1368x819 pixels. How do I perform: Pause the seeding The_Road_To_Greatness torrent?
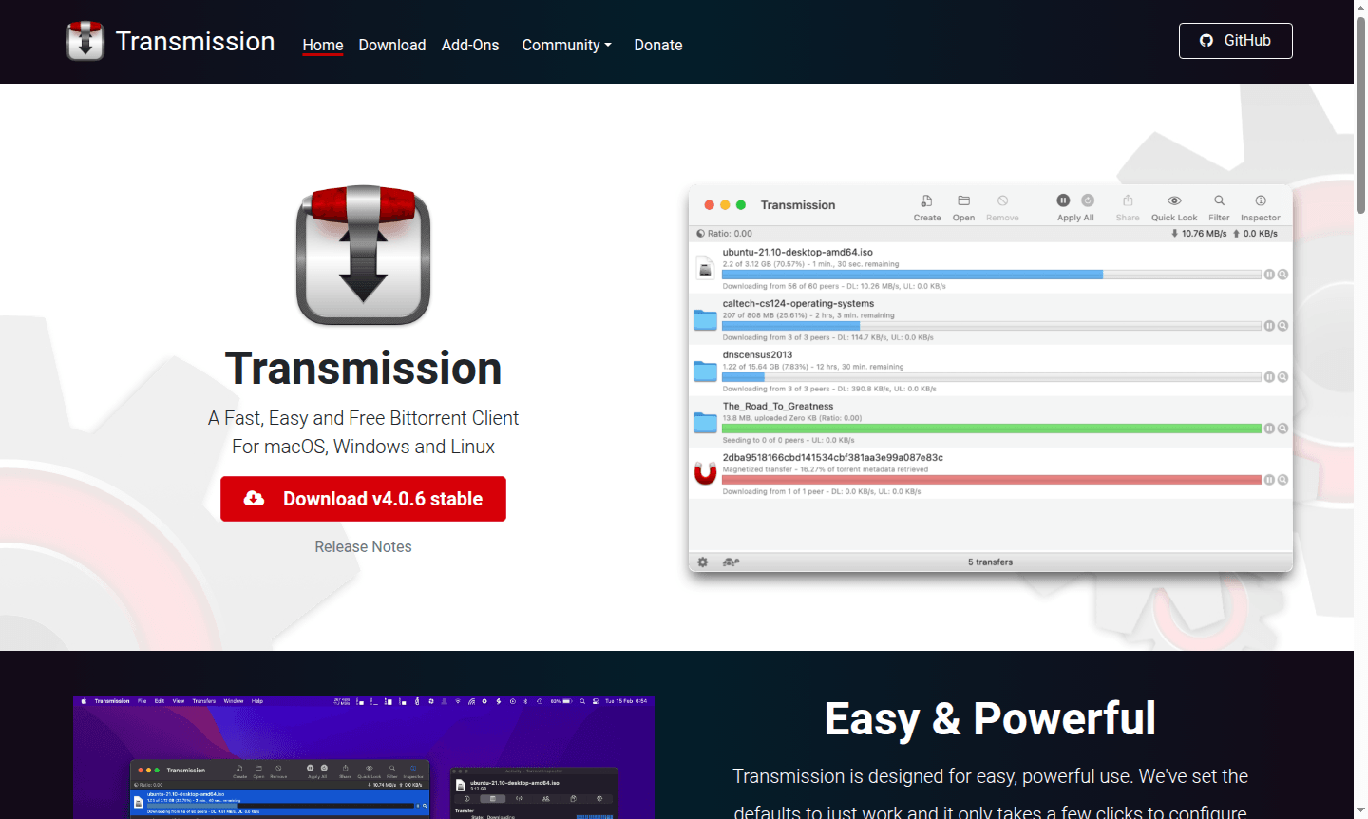(x=1269, y=428)
